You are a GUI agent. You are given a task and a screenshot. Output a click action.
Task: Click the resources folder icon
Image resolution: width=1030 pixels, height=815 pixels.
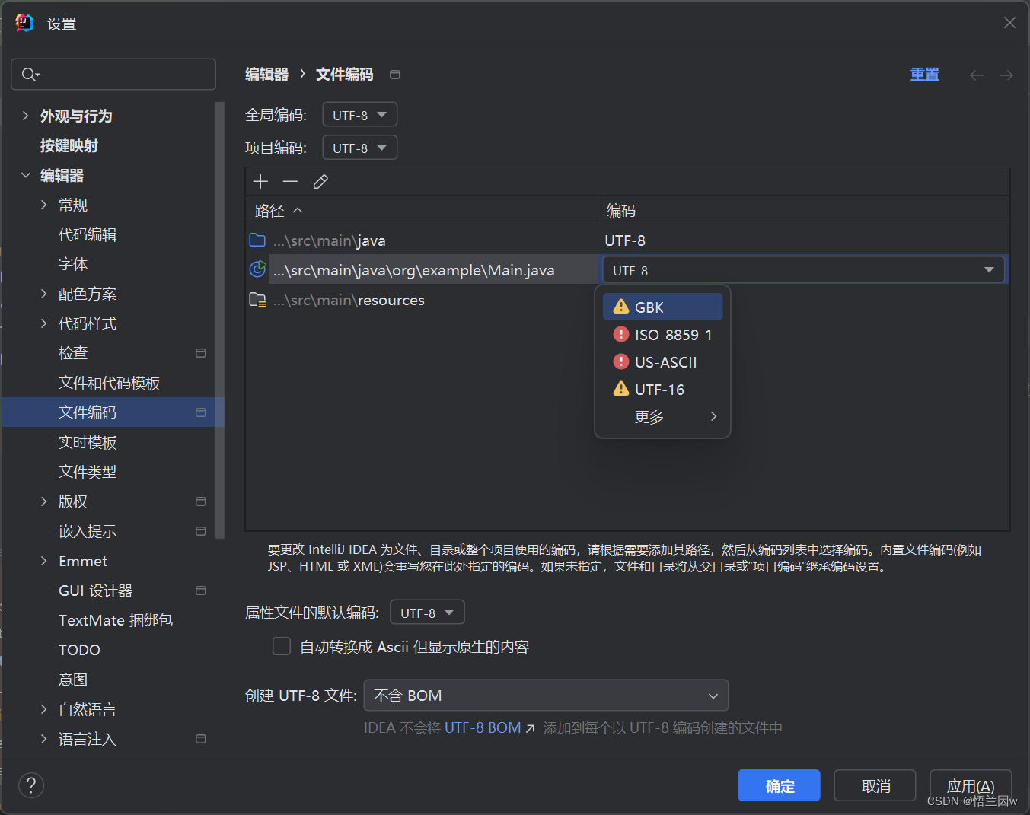point(257,300)
